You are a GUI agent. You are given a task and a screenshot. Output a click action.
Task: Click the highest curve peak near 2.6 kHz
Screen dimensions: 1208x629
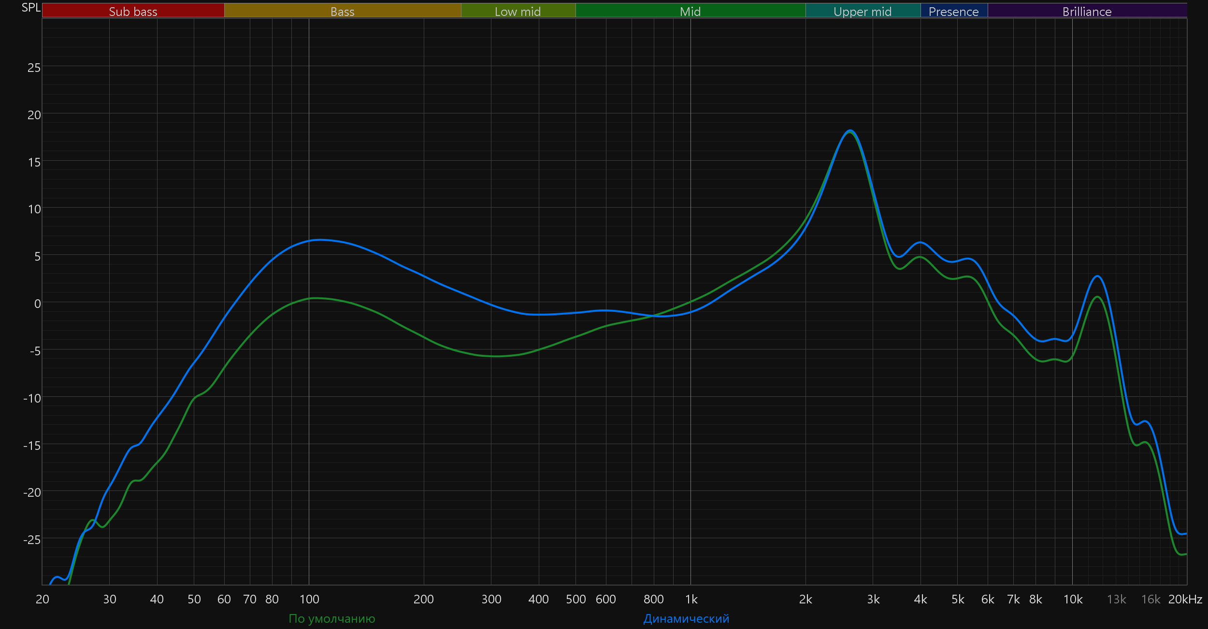click(850, 131)
